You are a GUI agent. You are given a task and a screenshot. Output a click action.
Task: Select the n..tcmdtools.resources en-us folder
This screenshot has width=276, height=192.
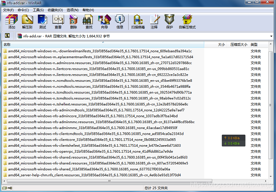100,92
